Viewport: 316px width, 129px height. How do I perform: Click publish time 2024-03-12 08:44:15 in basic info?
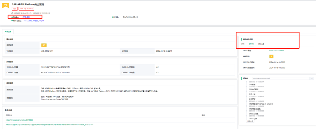click(x=164, y=51)
